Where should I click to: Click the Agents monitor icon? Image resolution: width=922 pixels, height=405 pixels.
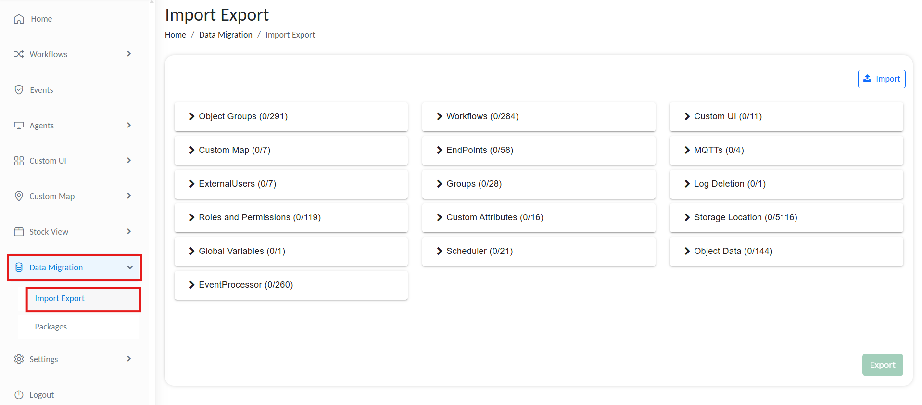pos(19,126)
